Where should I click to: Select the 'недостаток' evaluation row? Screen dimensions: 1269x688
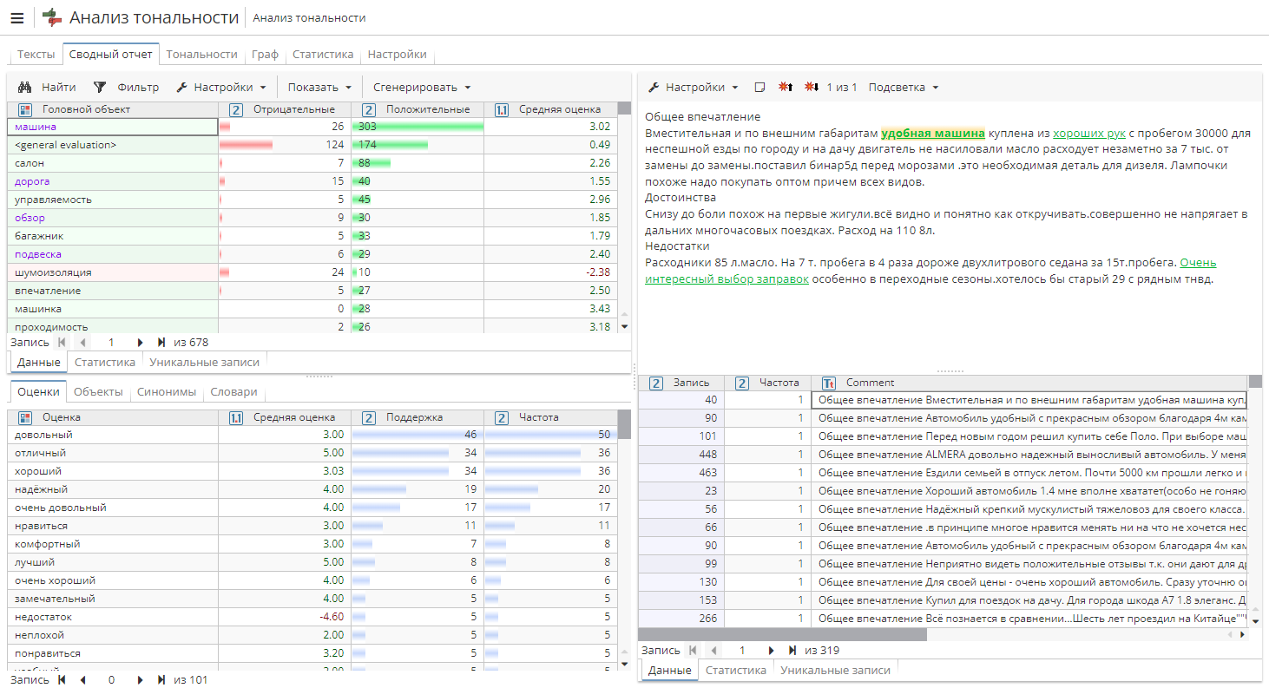click(x=313, y=617)
